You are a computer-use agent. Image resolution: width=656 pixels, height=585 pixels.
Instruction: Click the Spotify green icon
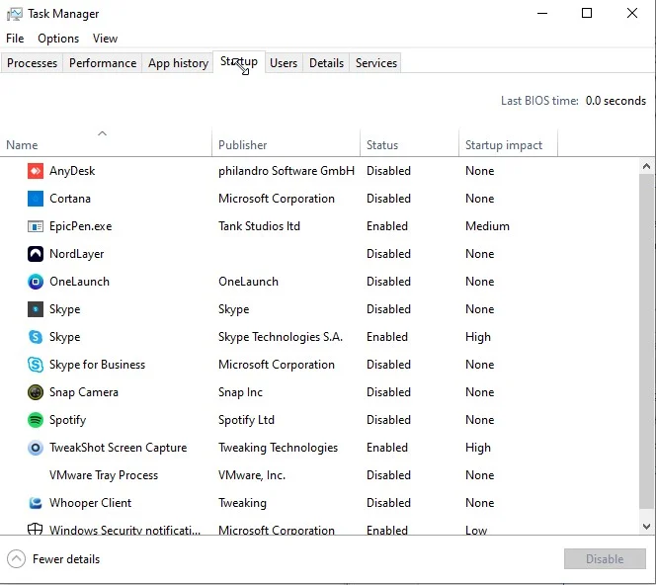[36, 420]
